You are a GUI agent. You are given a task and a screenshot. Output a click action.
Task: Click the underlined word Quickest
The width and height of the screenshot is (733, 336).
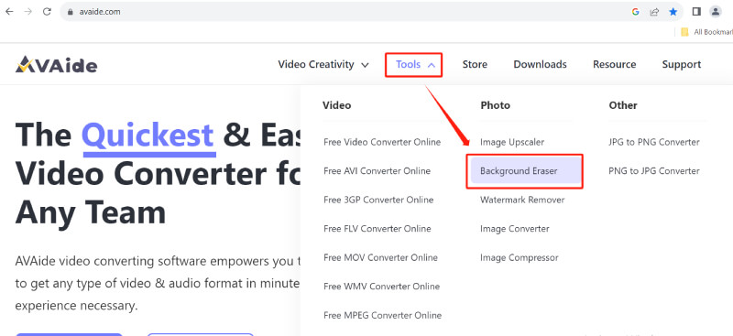point(148,135)
